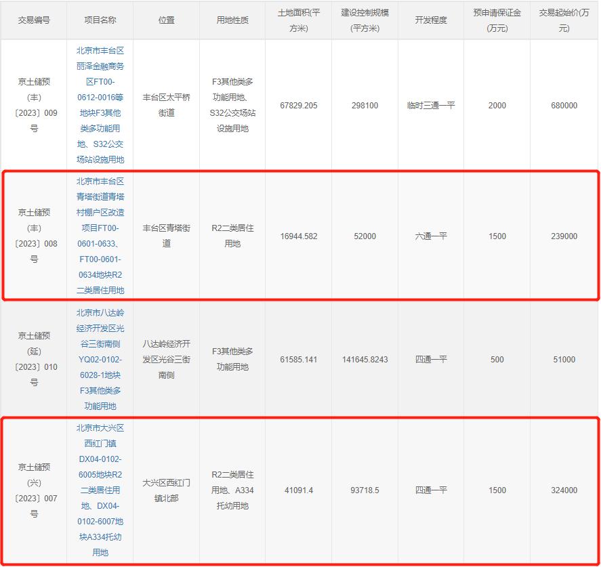Open the 大兴区西红门镇 DX04-0102-6005 project link
This screenshot has width=601, height=567.
point(100,490)
